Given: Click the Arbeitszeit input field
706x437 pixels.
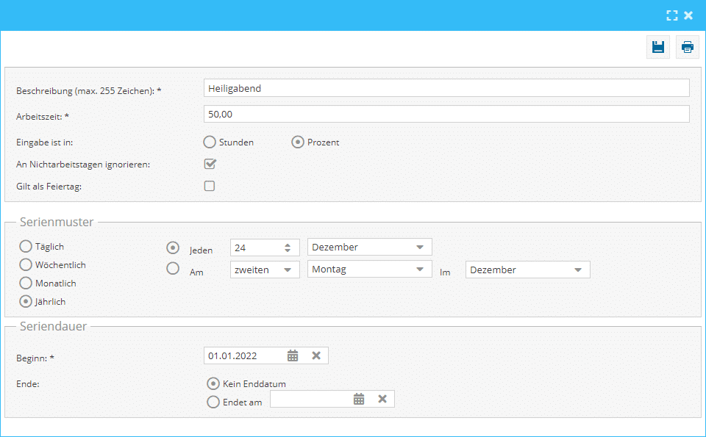Looking at the screenshot, I should [x=446, y=114].
